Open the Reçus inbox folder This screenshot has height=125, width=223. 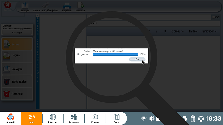coord(17,57)
